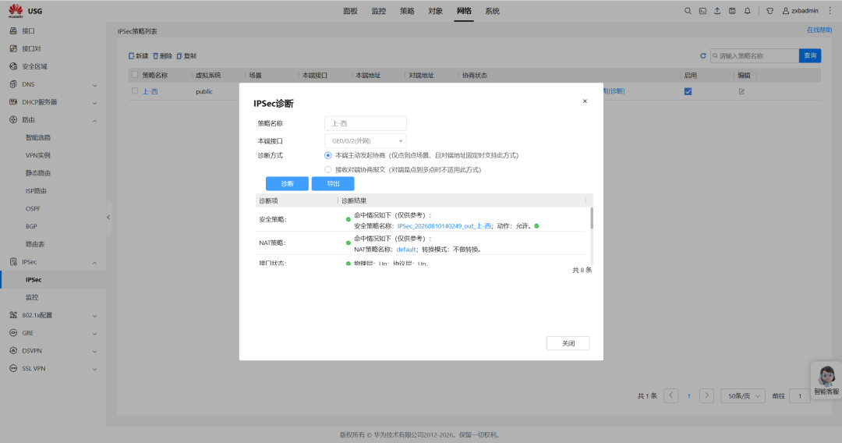Click the 诊断 button in dialog
The image size is (842, 443).
(x=287, y=183)
